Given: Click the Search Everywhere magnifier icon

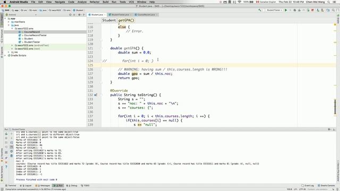Looking at the screenshot, I should pos(333,10).
